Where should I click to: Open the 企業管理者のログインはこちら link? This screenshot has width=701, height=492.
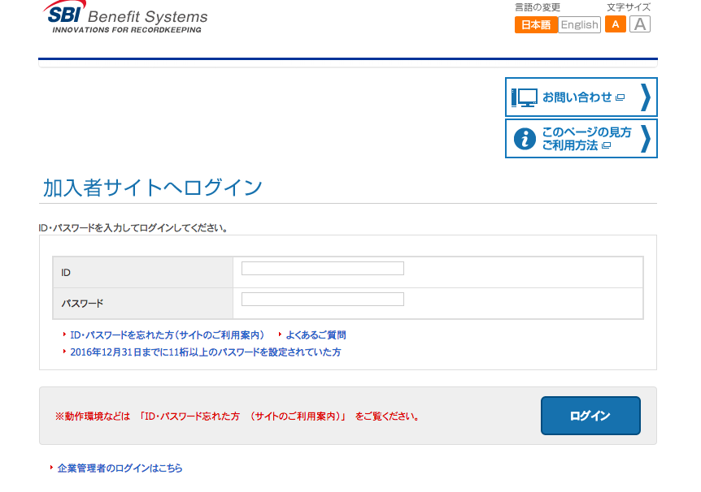tap(119, 468)
